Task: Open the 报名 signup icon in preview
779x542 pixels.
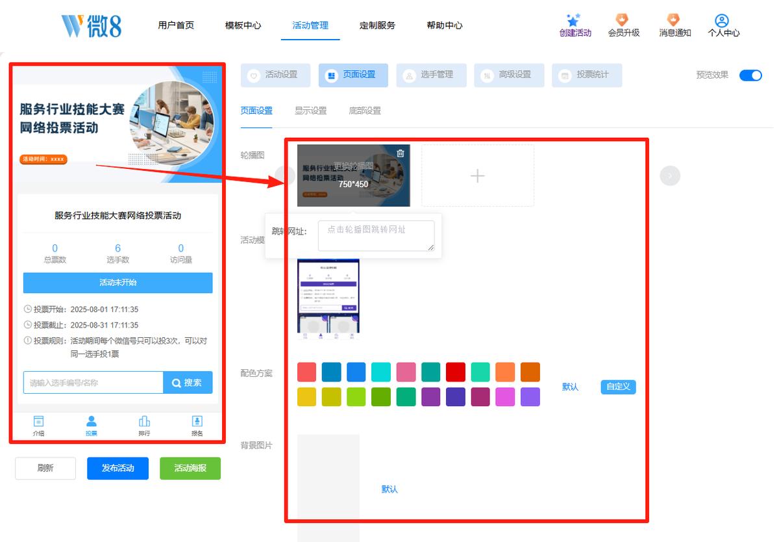Action: point(197,421)
